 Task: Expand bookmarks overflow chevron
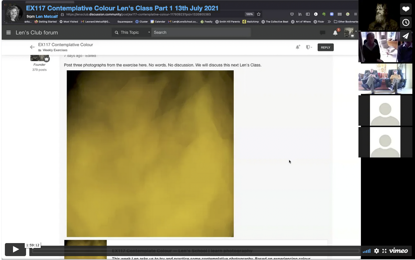click(329, 22)
